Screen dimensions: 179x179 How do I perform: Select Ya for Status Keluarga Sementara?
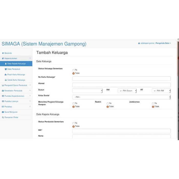pyautogui.click(x=73, y=70)
